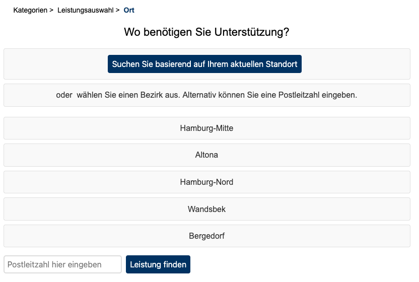Click the word 'oder' in the hint text
This screenshot has width=419, height=282.
point(64,95)
